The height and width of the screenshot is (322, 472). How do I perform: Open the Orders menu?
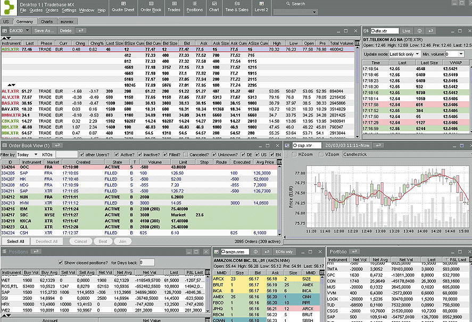pos(52,10)
